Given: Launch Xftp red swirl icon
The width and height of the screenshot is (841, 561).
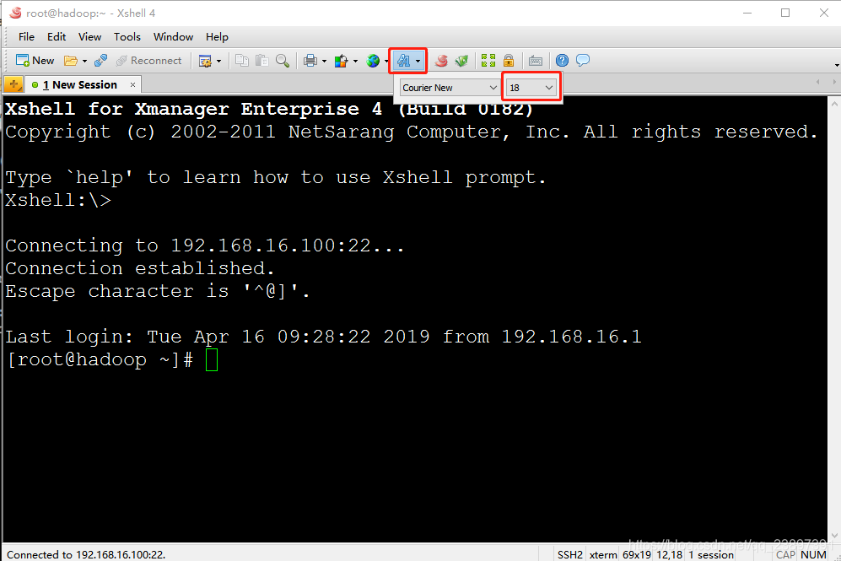Looking at the screenshot, I should pyautogui.click(x=441, y=61).
